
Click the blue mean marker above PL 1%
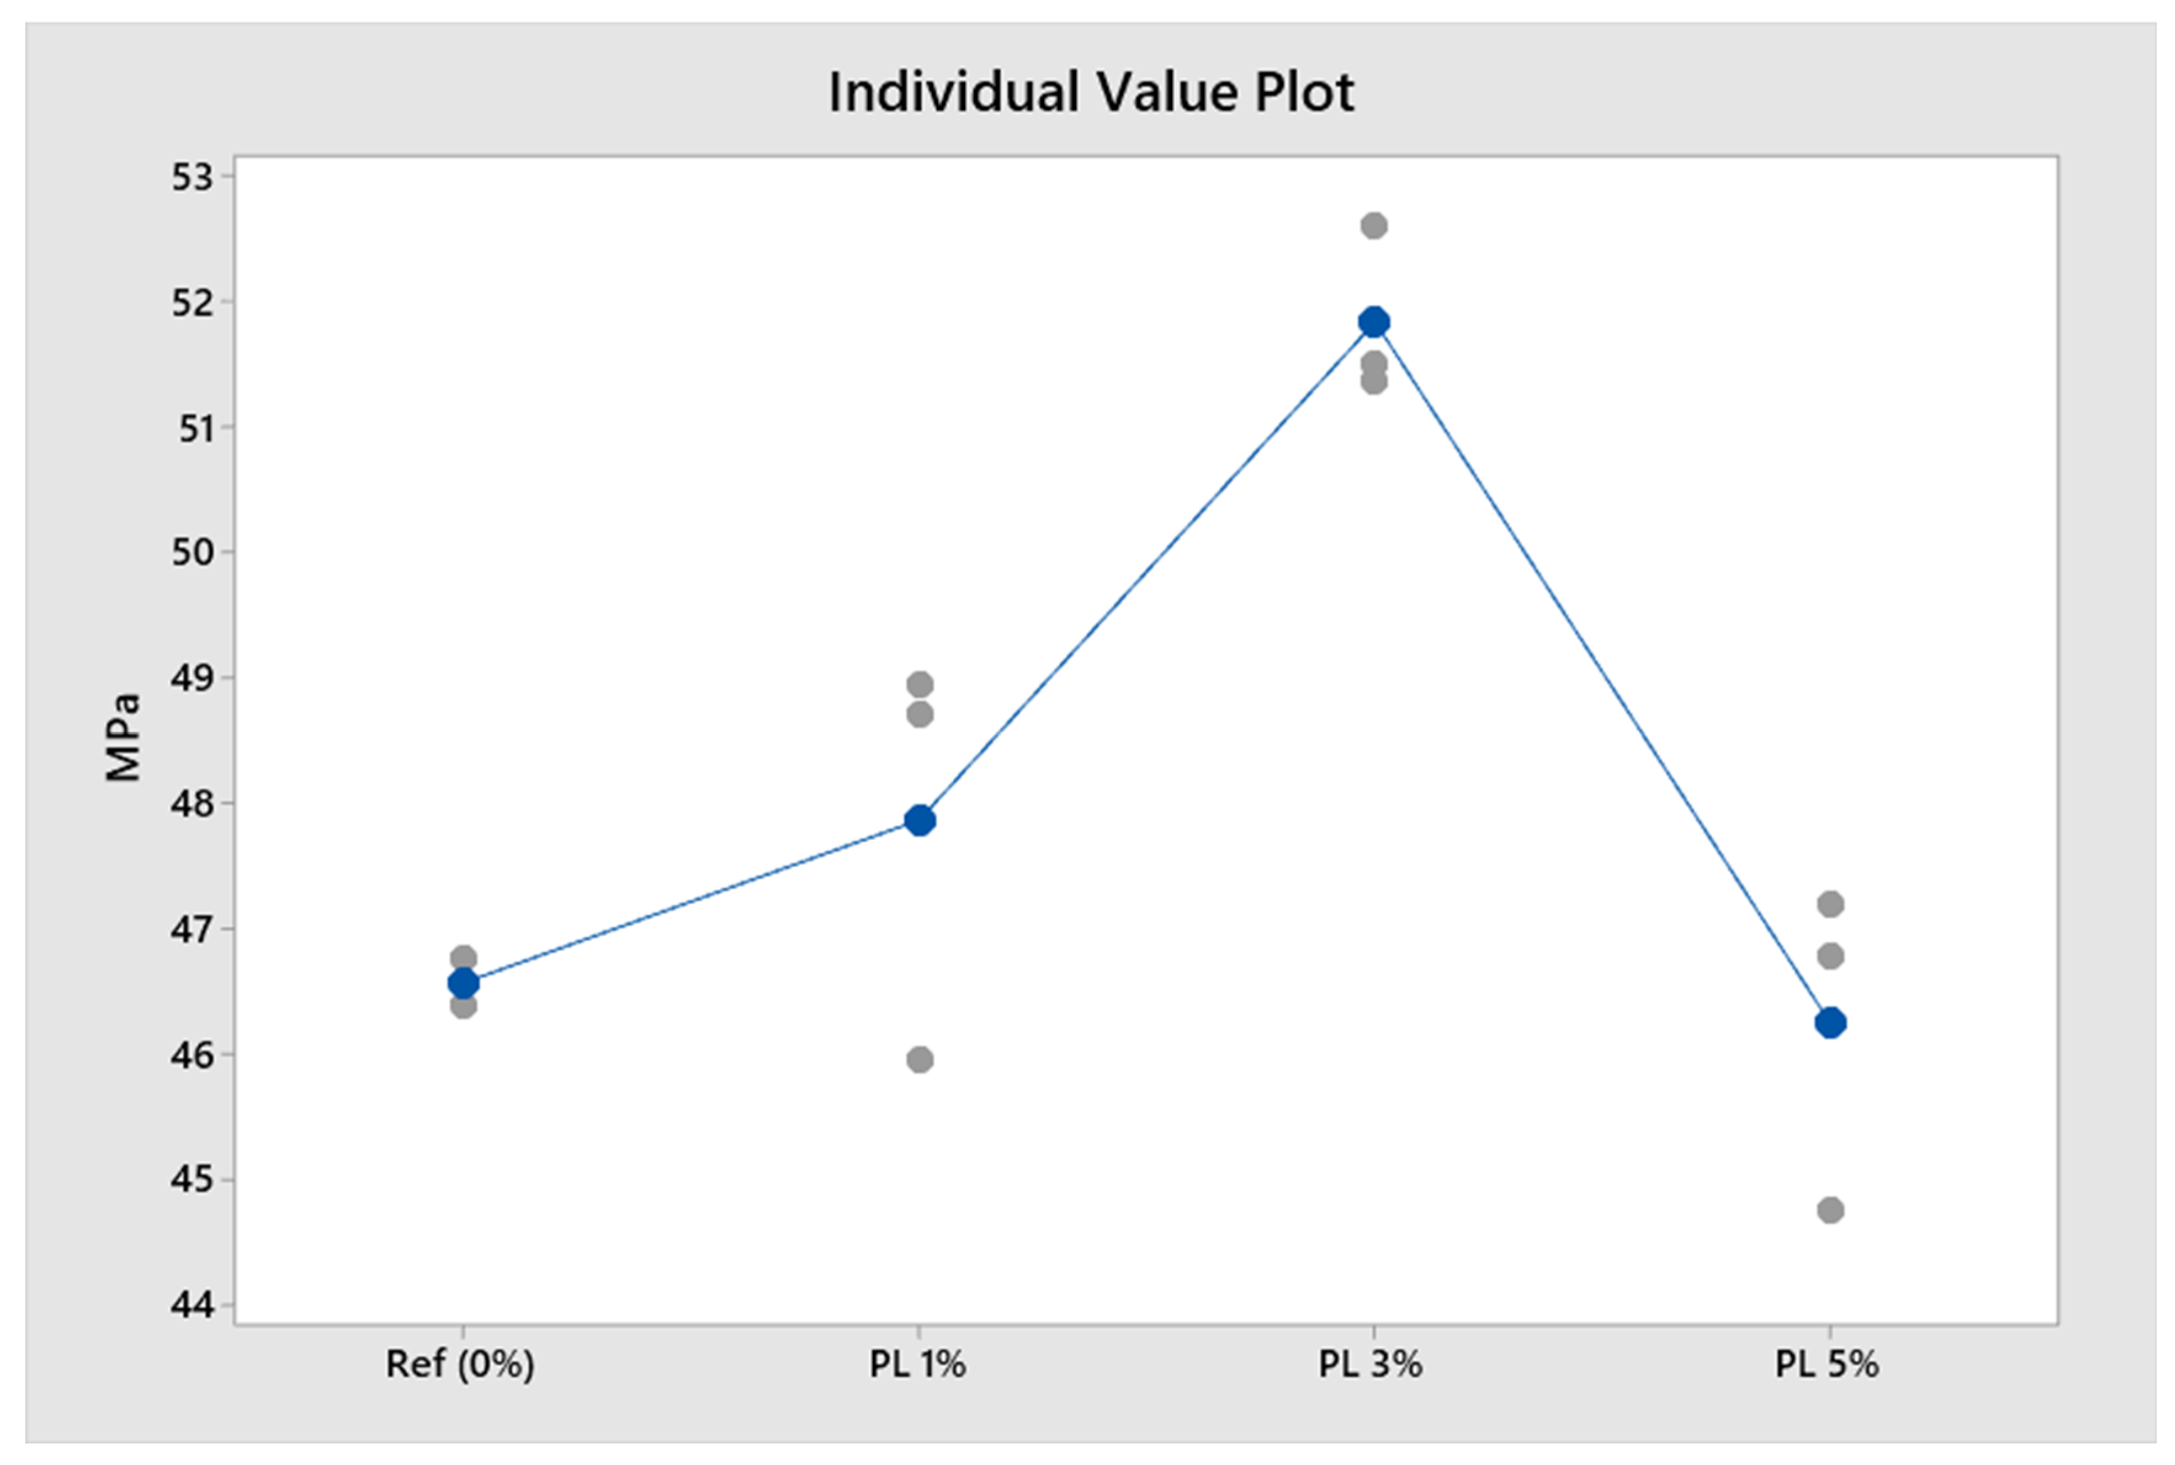[x=920, y=820]
